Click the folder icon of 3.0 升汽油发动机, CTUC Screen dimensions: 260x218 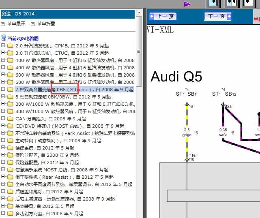point(10,53)
